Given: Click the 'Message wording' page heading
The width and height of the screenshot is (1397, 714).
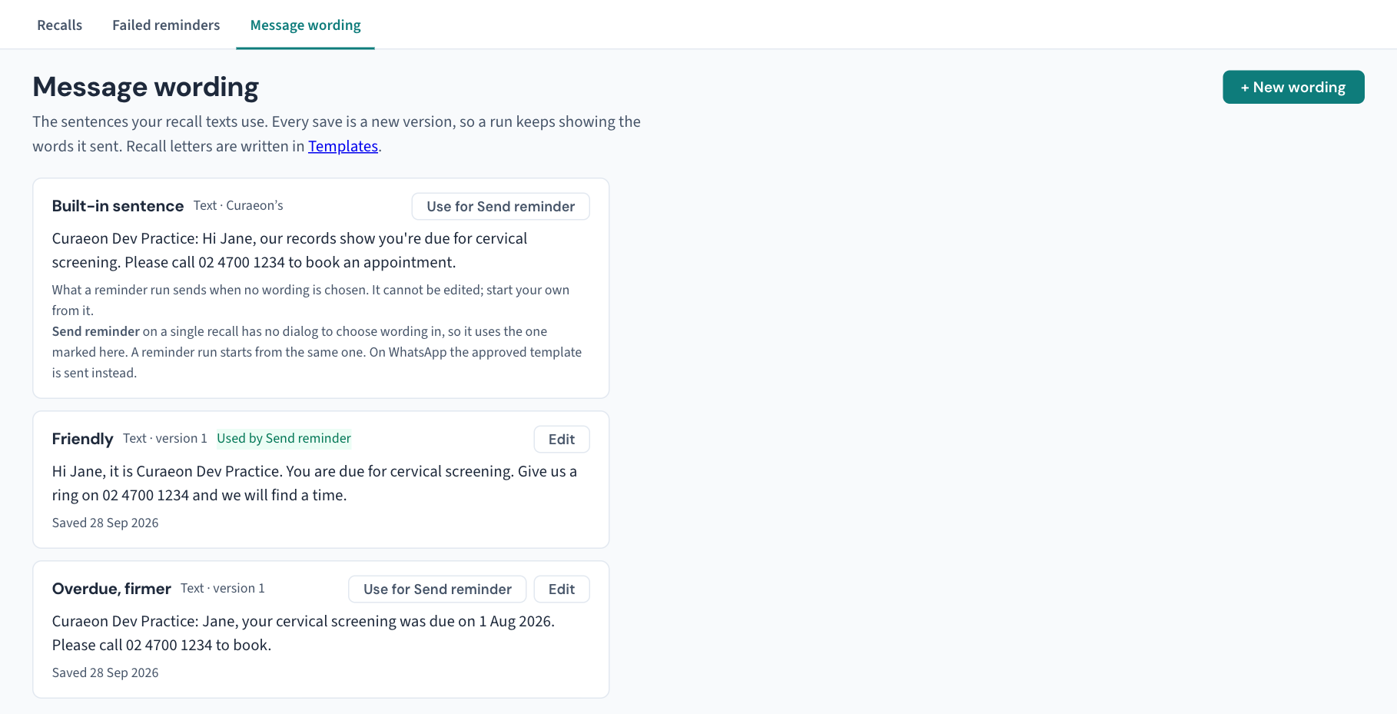Looking at the screenshot, I should tap(145, 87).
